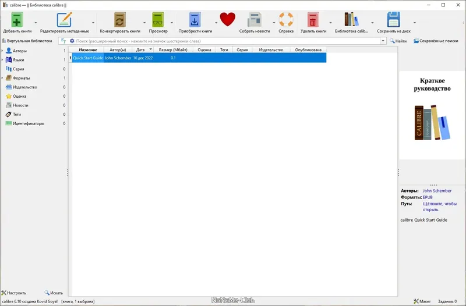Click the Добавить книги (Add books) icon
Viewport: 466px width, 306px height.
tap(17, 20)
